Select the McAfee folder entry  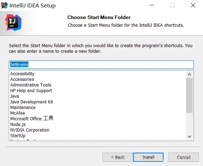(18, 113)
